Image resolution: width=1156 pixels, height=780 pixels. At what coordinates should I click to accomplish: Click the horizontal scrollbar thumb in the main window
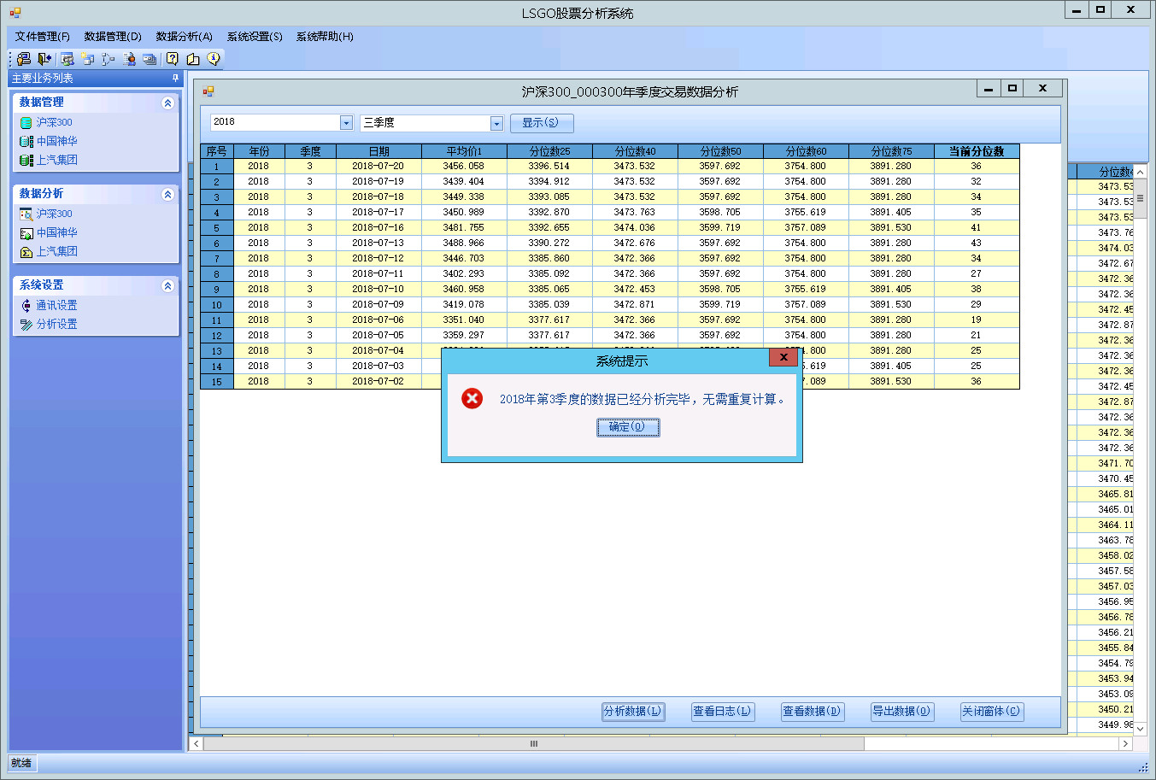tap(534, 744)
